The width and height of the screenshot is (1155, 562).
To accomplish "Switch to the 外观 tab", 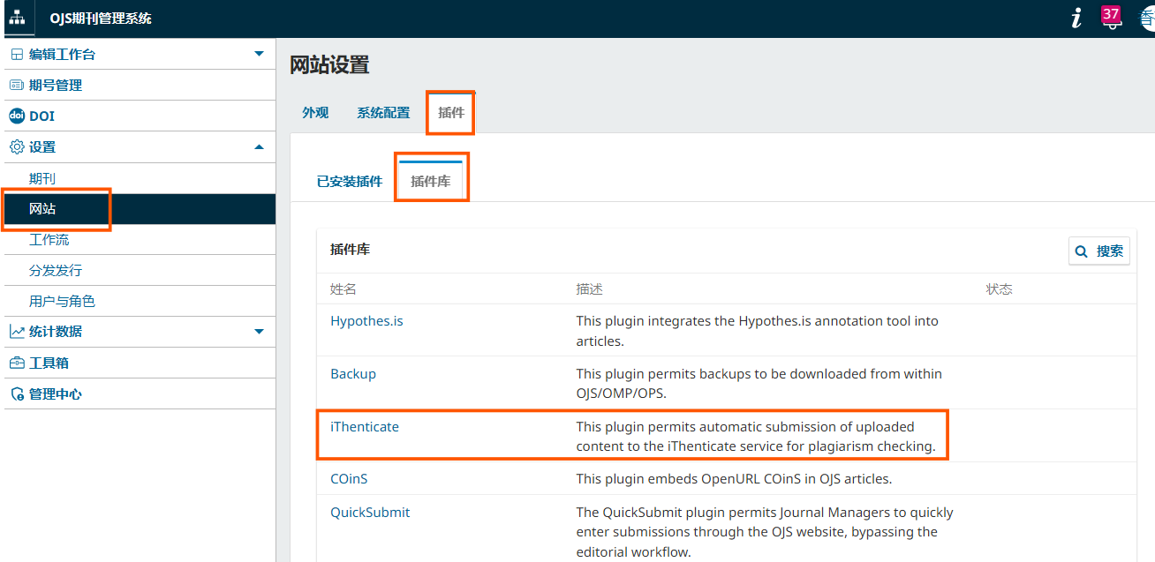I will click(315, 113).
